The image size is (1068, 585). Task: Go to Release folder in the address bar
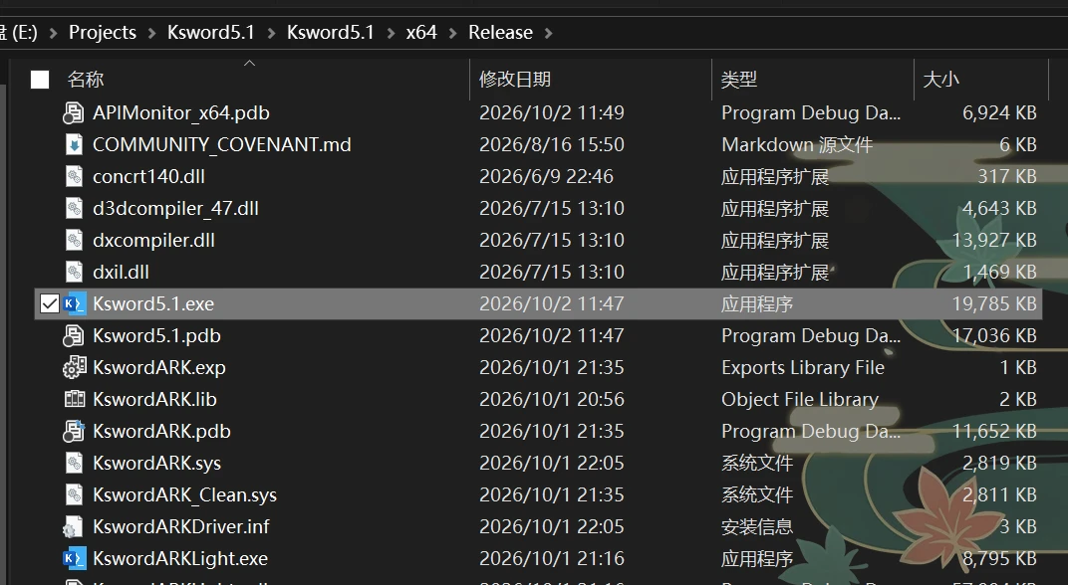coord(500,33)
